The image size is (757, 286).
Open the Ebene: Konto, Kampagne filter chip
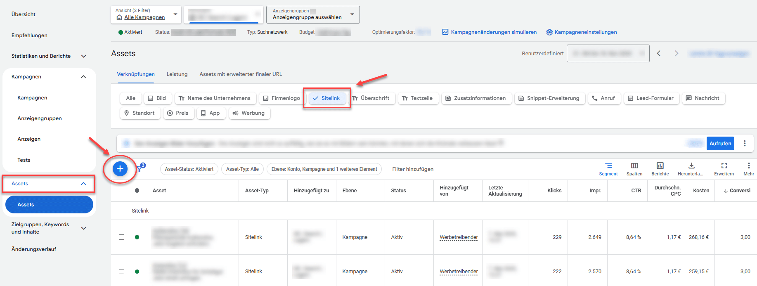click(324, 169)
